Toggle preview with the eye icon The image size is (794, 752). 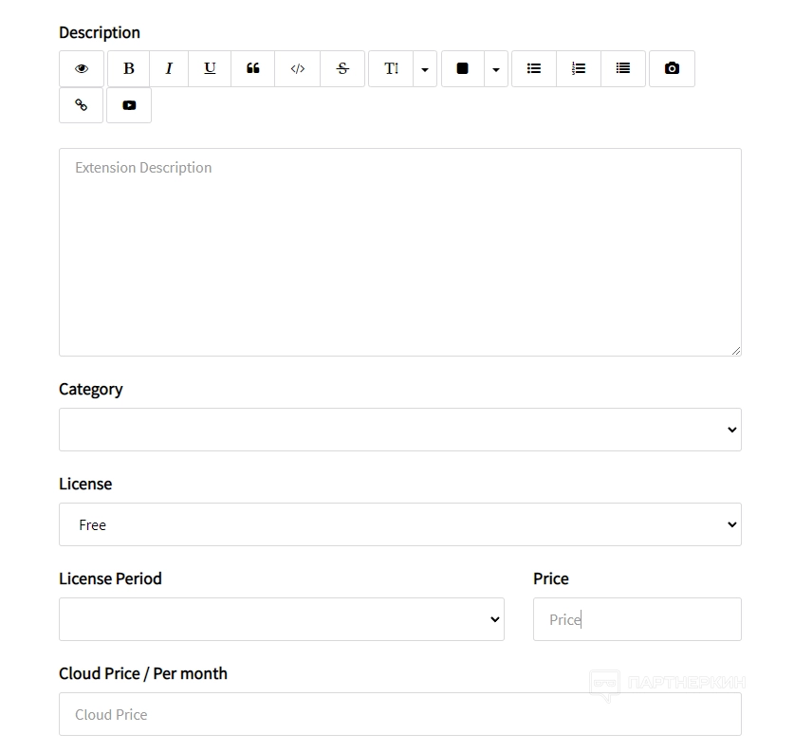(x=82, y=69)
